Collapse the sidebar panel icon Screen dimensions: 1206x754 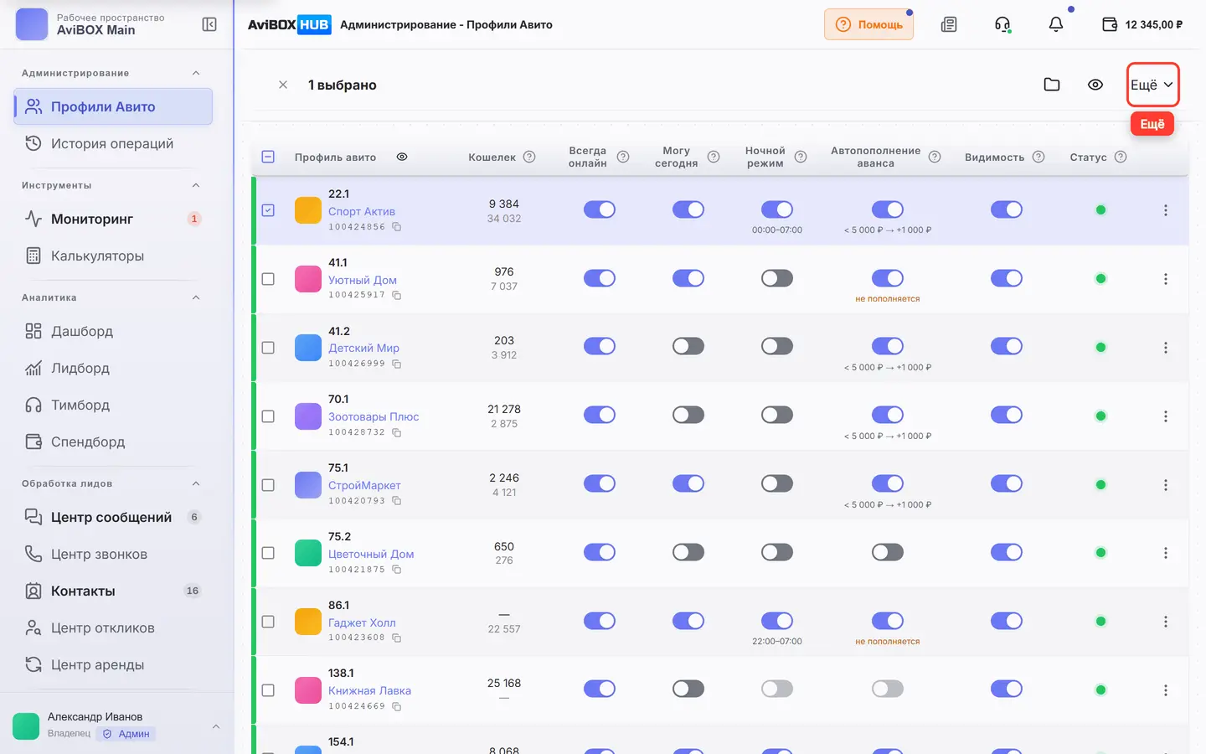tap(209, 24)
